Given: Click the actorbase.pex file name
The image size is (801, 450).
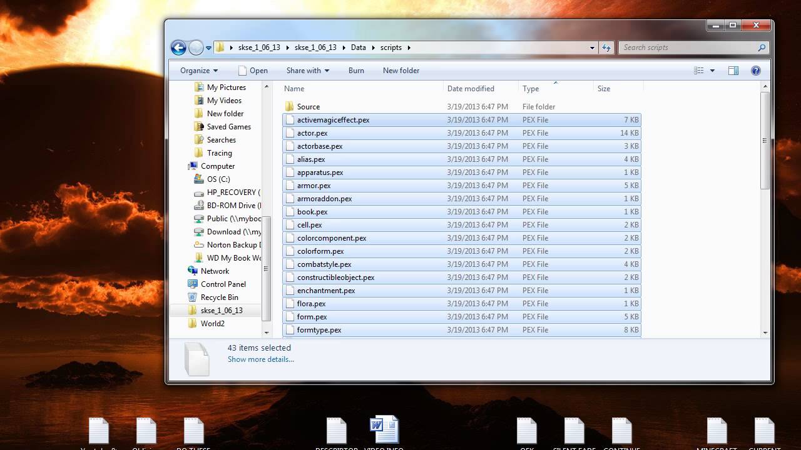Looking at the screenshot, I should [320, 146].
